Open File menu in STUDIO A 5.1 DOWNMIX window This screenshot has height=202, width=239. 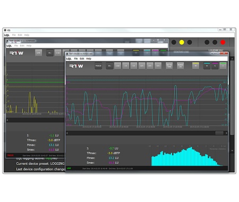16,46
